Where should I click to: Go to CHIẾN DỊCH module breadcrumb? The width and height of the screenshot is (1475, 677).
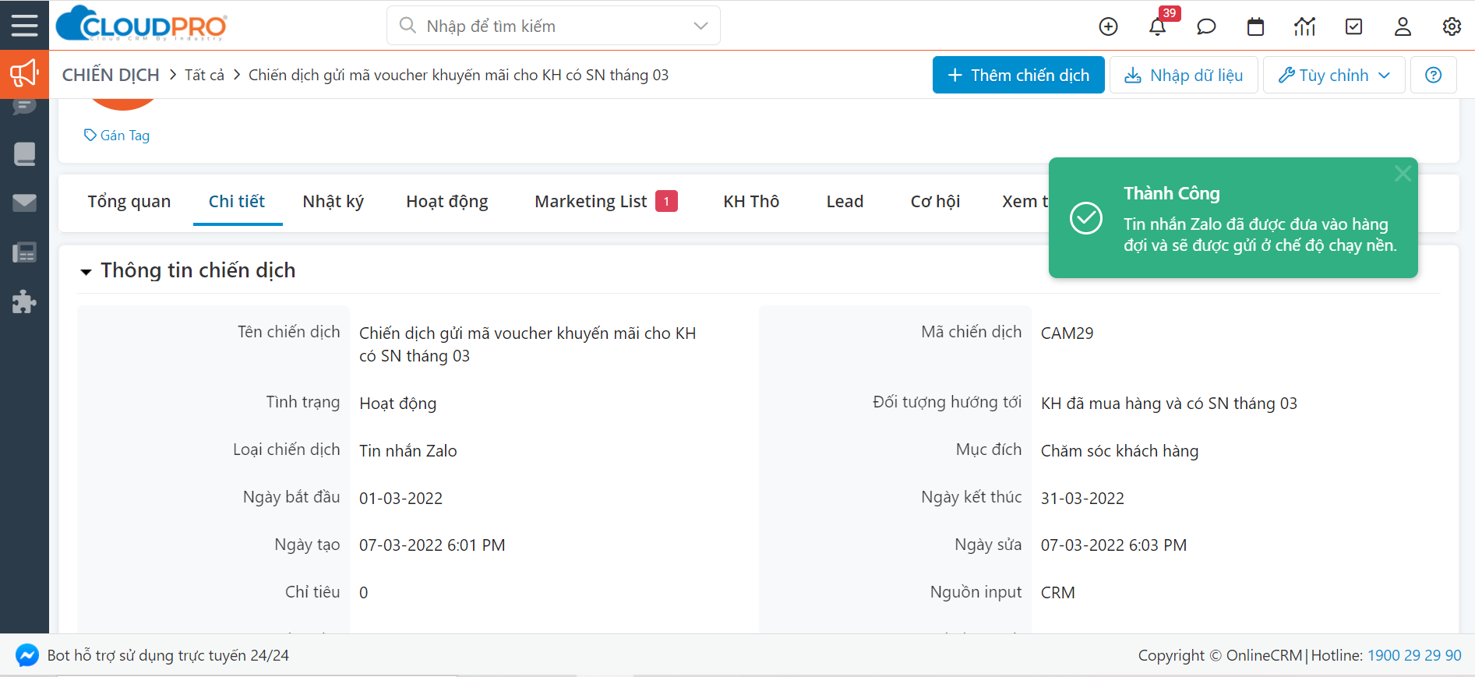click(x=111, y=75)
